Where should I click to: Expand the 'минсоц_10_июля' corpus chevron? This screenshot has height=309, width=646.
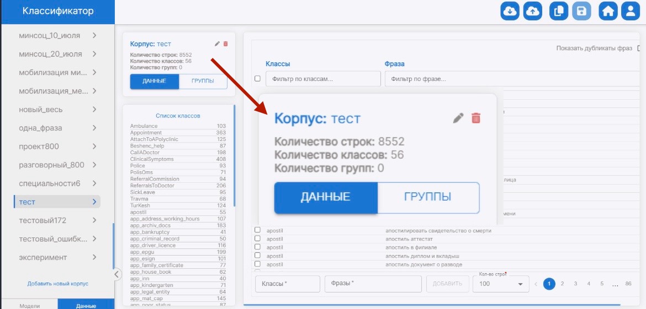tap(94, 35)
